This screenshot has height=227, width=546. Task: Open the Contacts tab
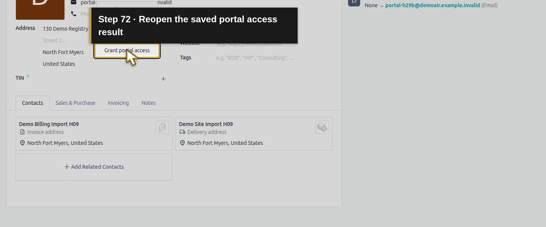coord(33,103)
